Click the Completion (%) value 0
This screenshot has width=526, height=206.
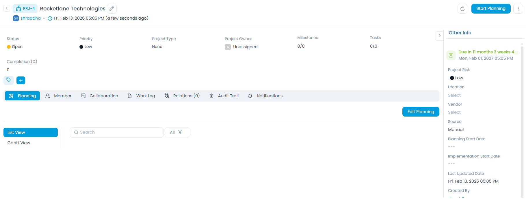[x=8, y=70]
